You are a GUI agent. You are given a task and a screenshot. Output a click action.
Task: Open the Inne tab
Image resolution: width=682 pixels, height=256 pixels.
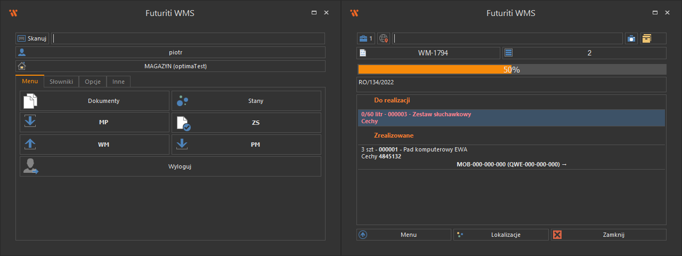click(x=118, y=82)
